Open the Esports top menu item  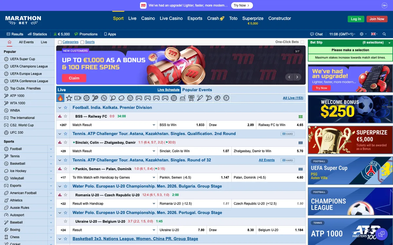pos(195,18)
